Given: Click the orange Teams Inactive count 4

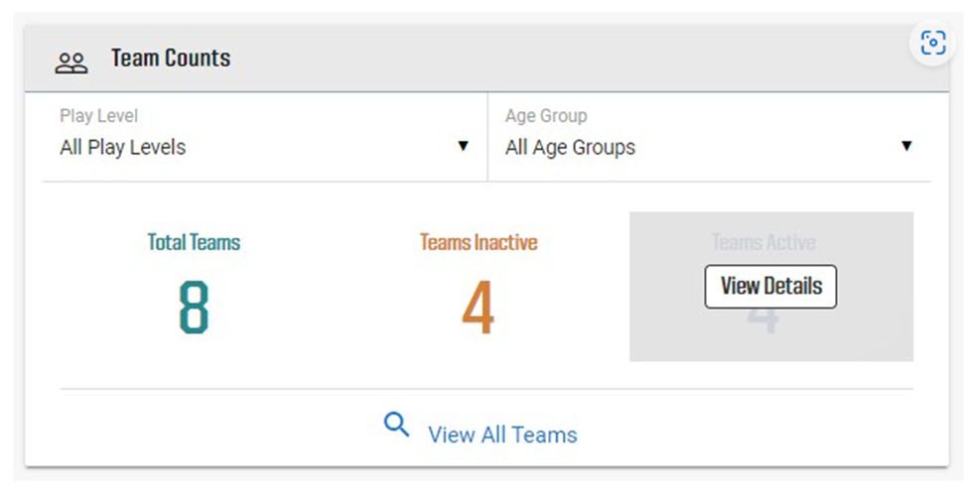Looking at the screenshot, I should pos(478,308).
